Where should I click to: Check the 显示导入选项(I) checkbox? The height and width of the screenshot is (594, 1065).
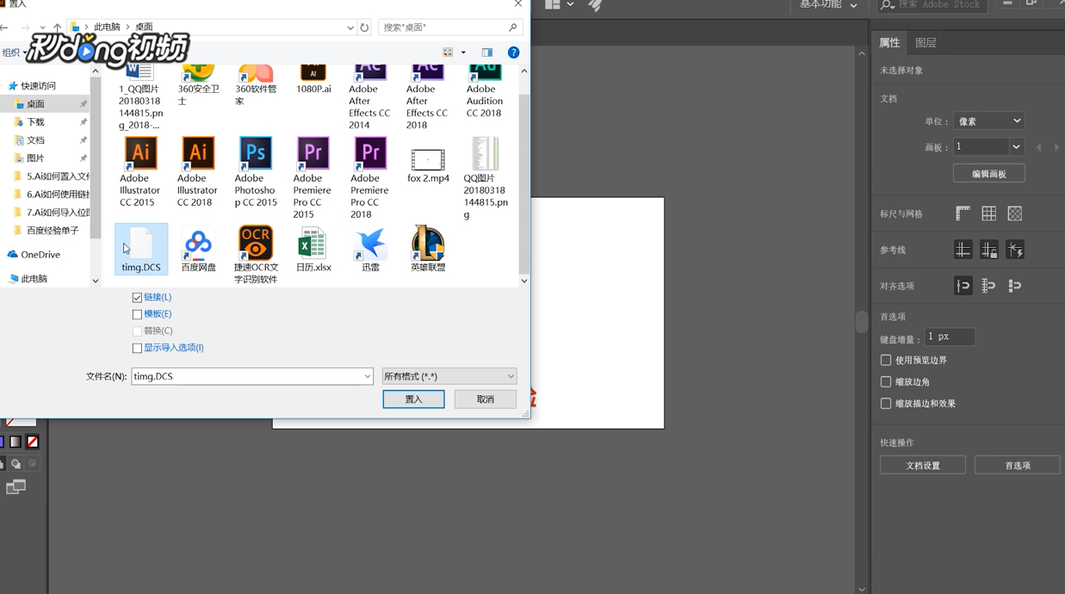(137, 348)
